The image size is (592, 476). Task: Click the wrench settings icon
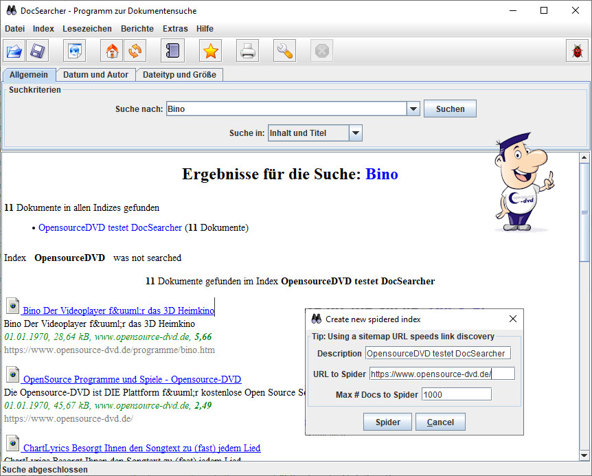coord(284,51)
